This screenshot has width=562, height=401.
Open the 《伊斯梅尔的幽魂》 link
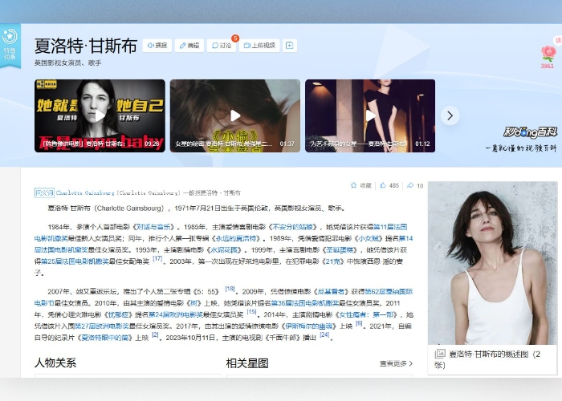308,326
